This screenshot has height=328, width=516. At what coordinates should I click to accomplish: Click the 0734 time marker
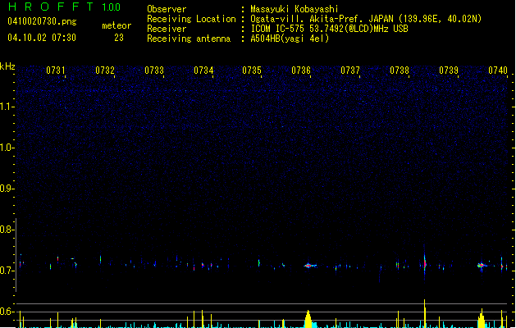click(x=203, y=71)
